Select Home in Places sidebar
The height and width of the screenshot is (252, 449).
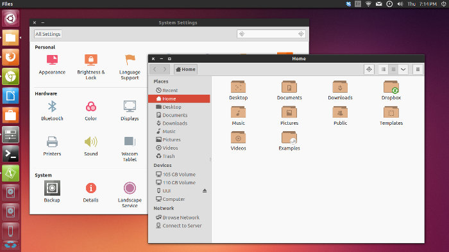tap(179, 98)
